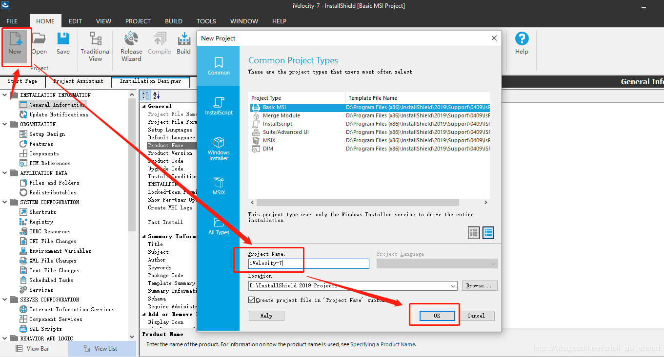This screenshot has height=357, width=664.
Task: Collapse INSTALLATION INFORMATION tree section
Action: pos(4,95)
